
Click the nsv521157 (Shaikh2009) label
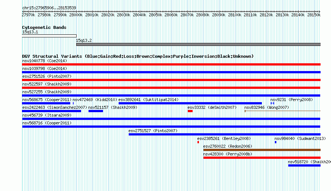(113, 107)
